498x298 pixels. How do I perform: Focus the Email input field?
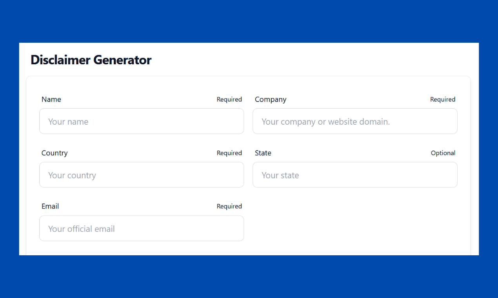point(141,228)
